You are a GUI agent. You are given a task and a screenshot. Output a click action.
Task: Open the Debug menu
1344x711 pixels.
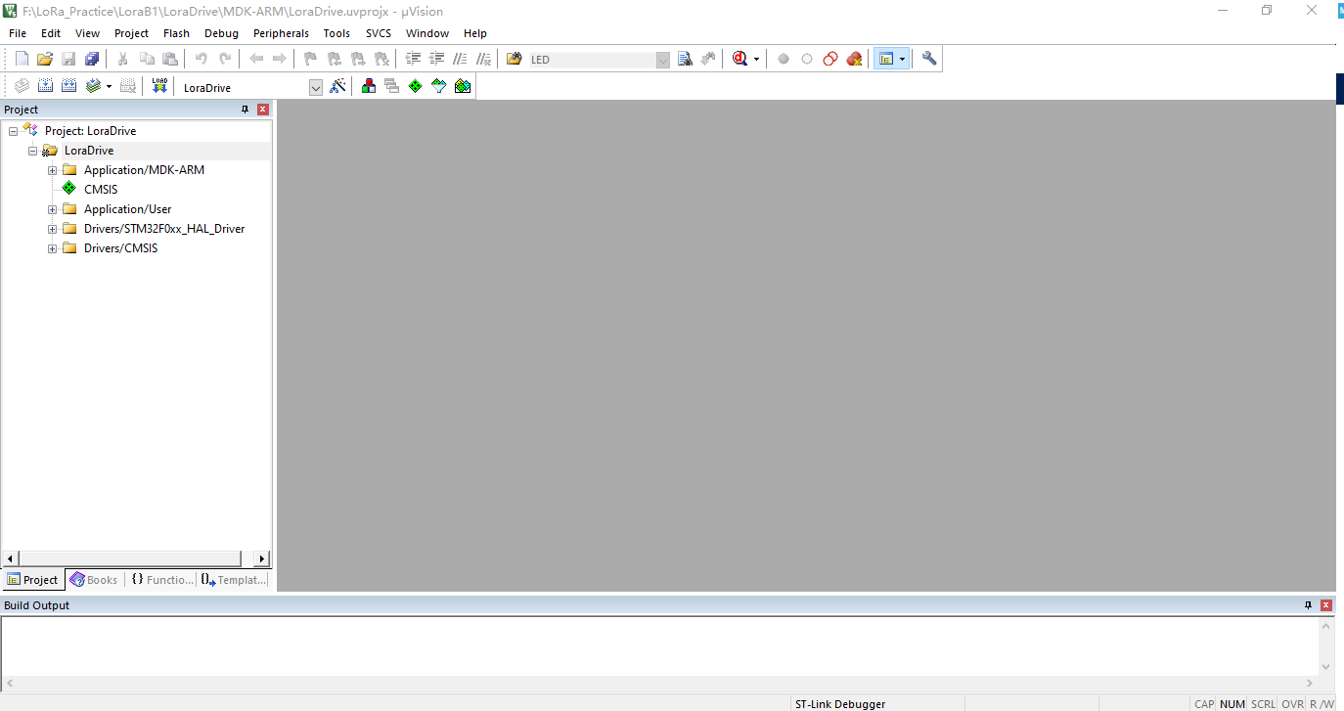point(221,33)
